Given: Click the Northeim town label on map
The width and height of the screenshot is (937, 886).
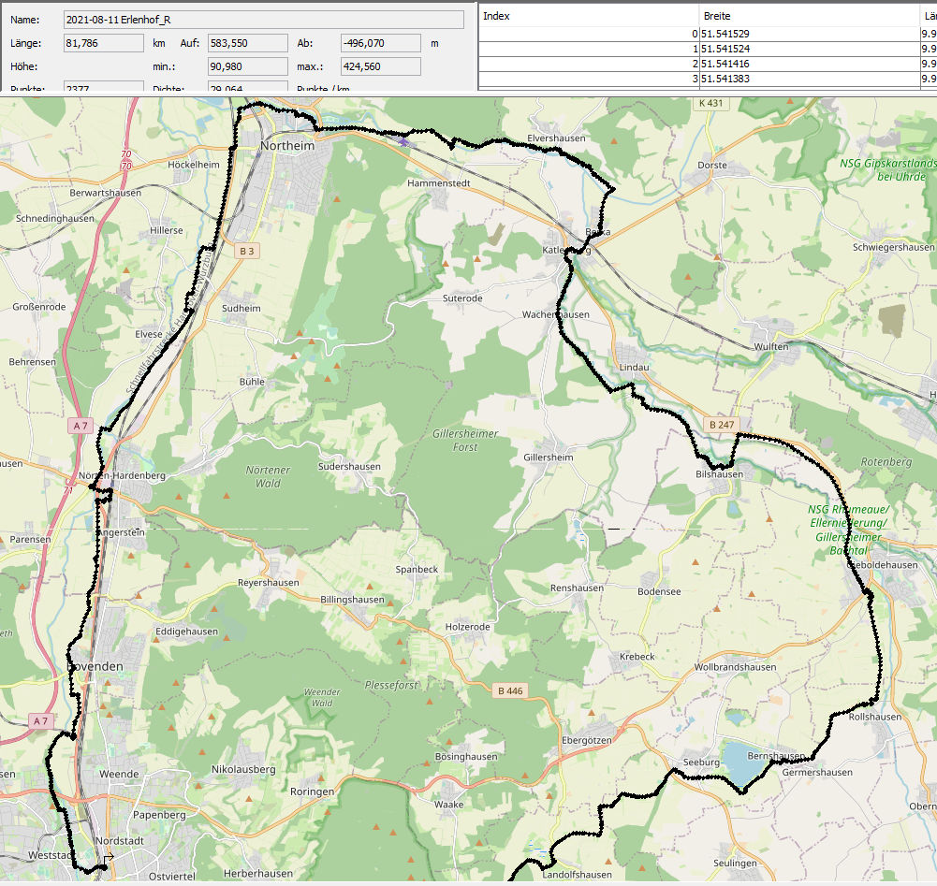Looking at the screenshot, I should [287, 146].
